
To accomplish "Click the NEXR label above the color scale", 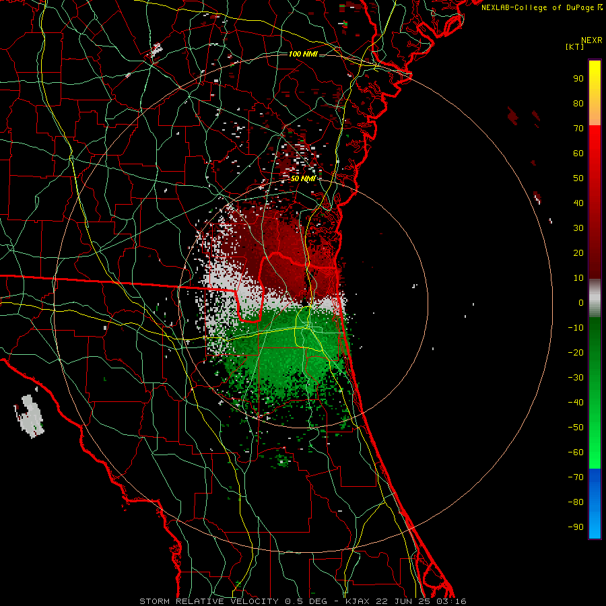I will 592,40.
